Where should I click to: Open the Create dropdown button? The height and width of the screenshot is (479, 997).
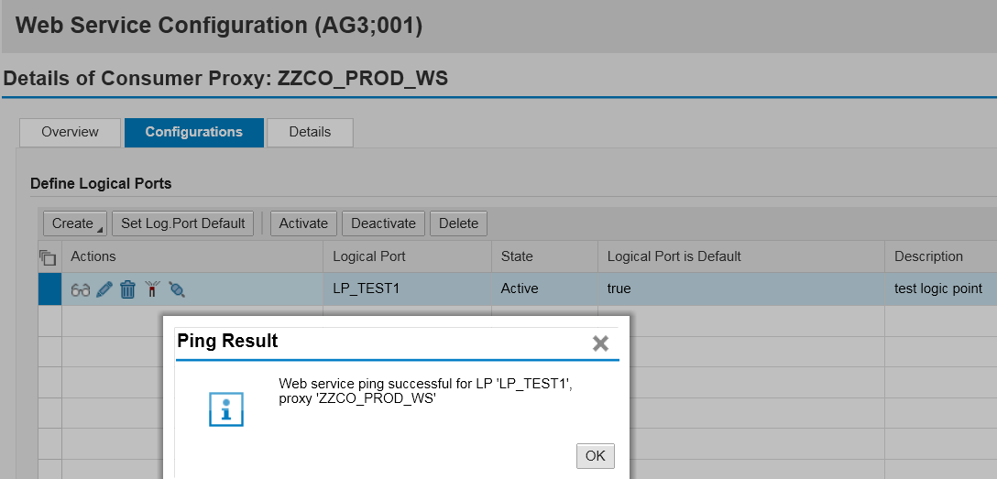click(x=75, y=223)
